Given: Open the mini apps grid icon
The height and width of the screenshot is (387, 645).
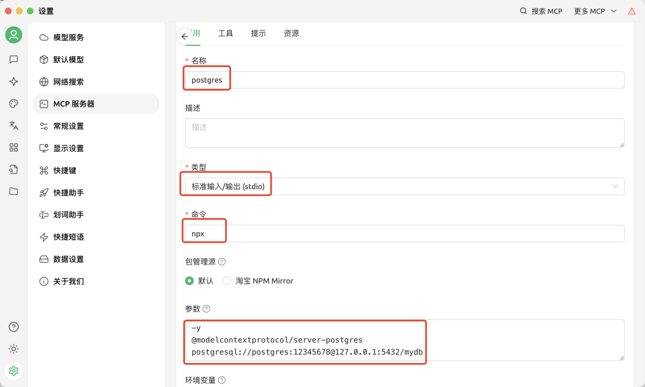Looking at the screenshot, I should click(x=13, y=148).
